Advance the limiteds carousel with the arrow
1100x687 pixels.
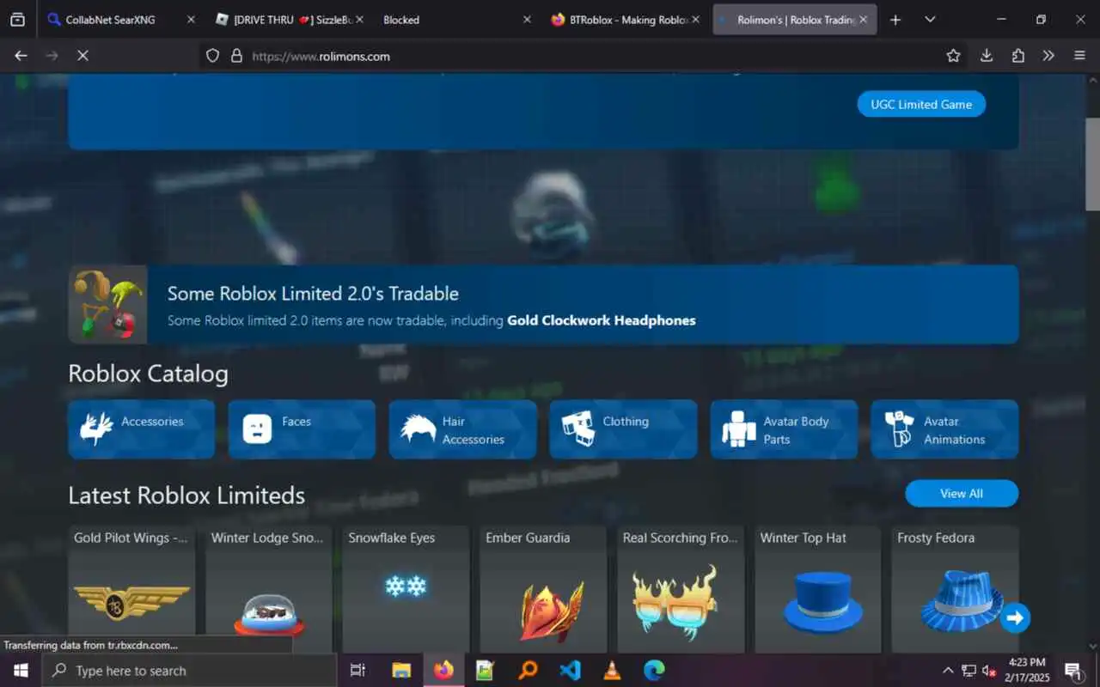(1015, 617)
